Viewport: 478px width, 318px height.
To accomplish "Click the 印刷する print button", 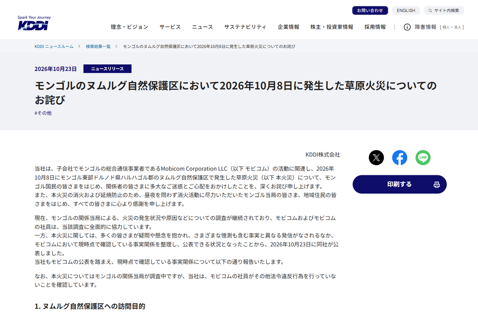I will coord(400,184).
